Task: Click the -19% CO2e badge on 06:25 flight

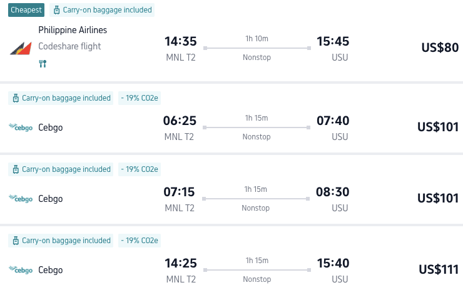Action: [x=140, y=98]
